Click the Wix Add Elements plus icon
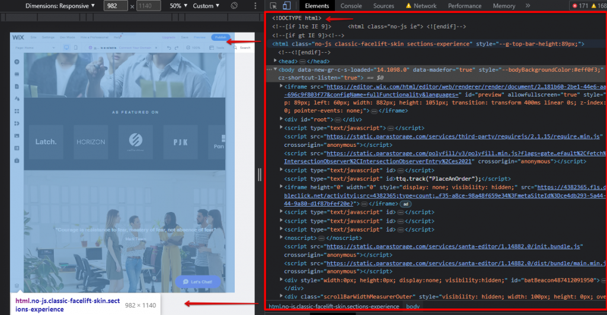Viewport: 607px width, 315px height. pyautogui.click(x=17, y=62)
